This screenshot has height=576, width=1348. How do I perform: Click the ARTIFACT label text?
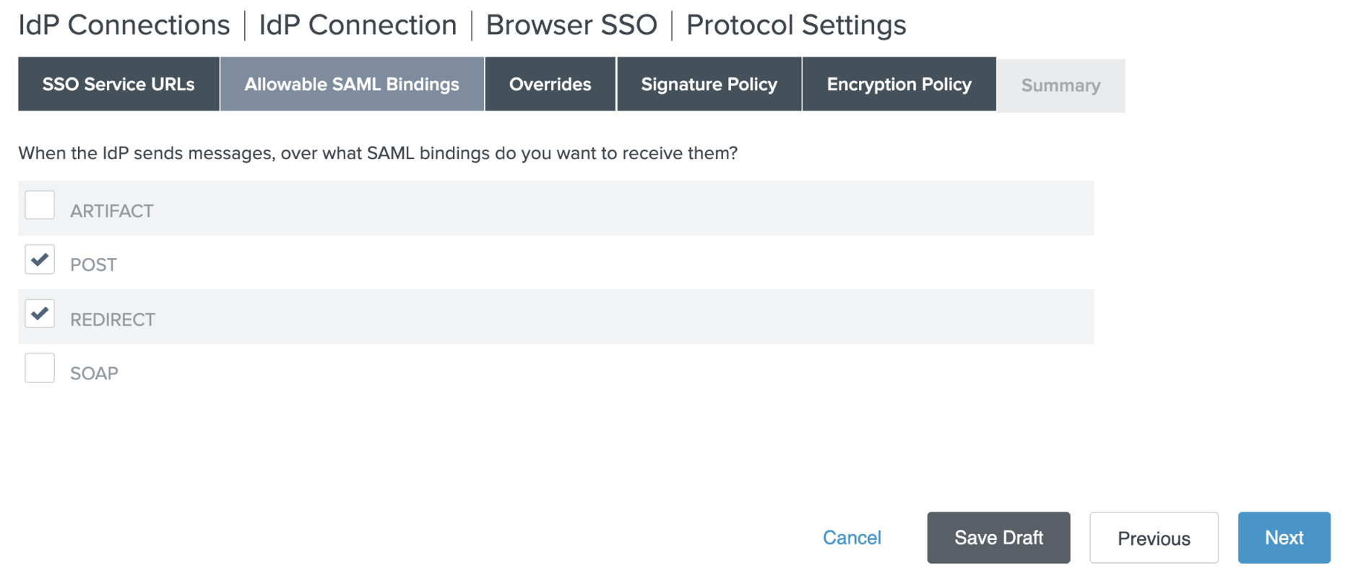coord(112,211)
